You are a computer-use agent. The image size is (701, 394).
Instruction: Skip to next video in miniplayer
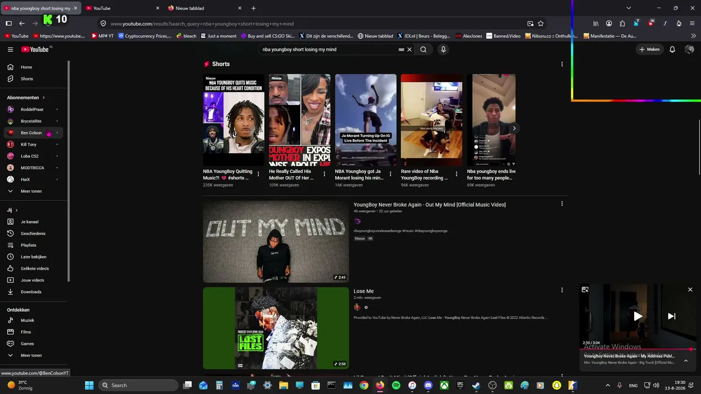click(x=671, y=316)
